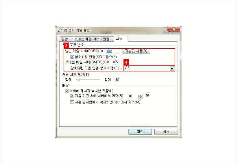Click the 기본값 사용(D) button
This screenshot has width=237, height=164.
tap(136, 51)
